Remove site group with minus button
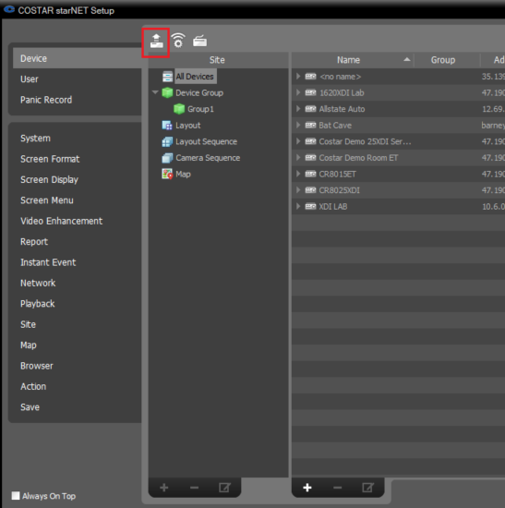Viewport: 505px width, 508px height. 194,488
